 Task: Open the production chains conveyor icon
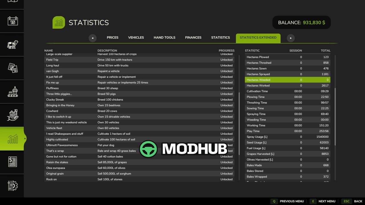pyautogui.click(x=13, y=92)
